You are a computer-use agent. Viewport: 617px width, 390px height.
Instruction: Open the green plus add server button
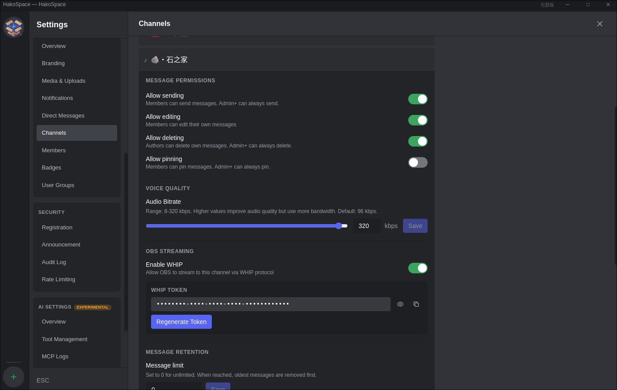click(x=14, y=377)
